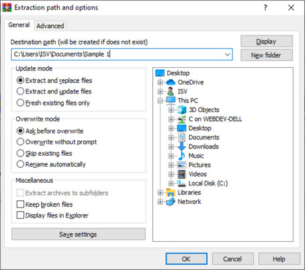Image resolution: width=305 pixels, height=270 pixels.
Task: Click the Downloads arrow icon
Action: (x=181, y=146)
